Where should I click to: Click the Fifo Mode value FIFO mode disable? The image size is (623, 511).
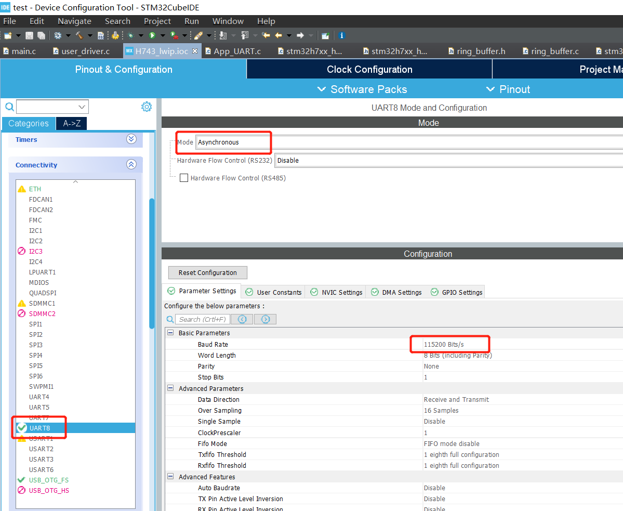(452, 443)
